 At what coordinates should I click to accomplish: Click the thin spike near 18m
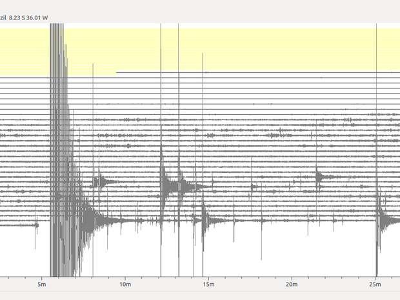pyautogui.click(x=261, y=223)
